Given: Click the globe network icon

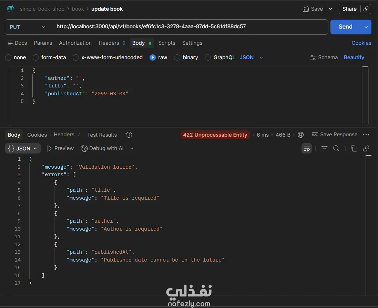Looking at the screenshot, I should (300, 135).
